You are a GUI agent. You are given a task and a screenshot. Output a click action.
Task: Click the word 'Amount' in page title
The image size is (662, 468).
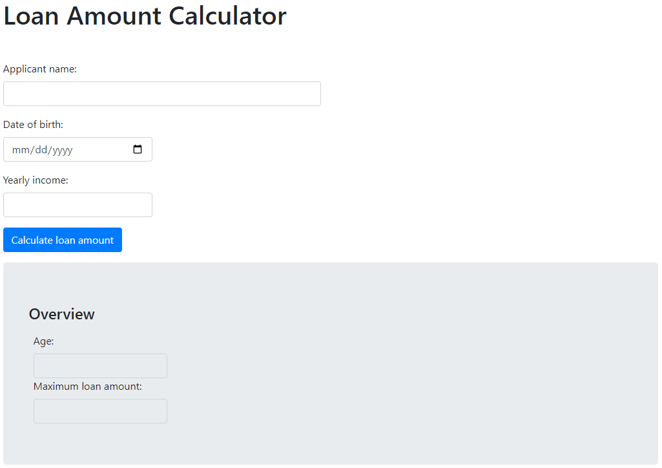(113, 16)
